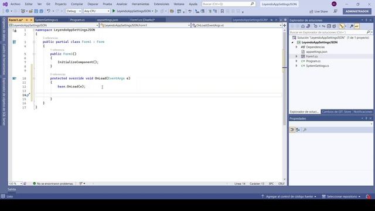Click Seleccionar repositorio in status bar
Viewport: 375px width, 211px height.
342,196
